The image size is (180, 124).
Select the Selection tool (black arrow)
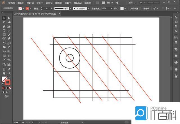pyautogui.click(x=4, y=18)
